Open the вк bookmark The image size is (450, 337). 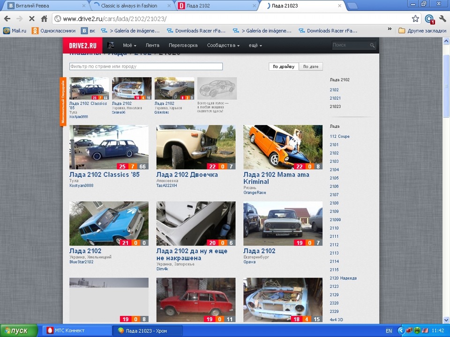88,31
